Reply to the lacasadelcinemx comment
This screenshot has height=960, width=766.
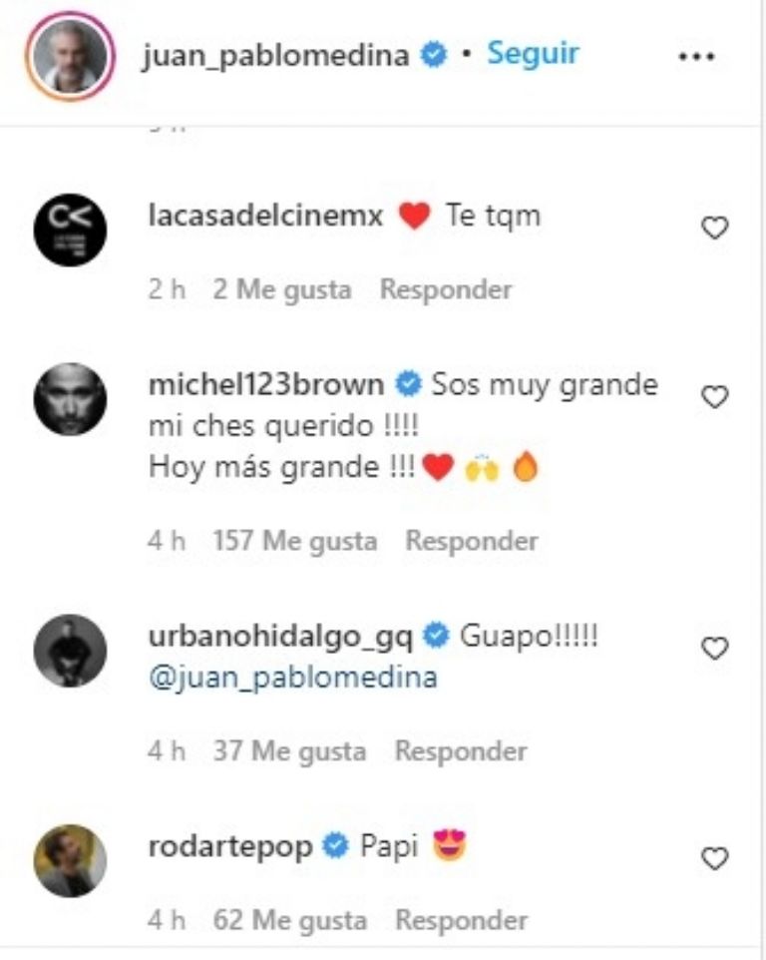(446, 289)
